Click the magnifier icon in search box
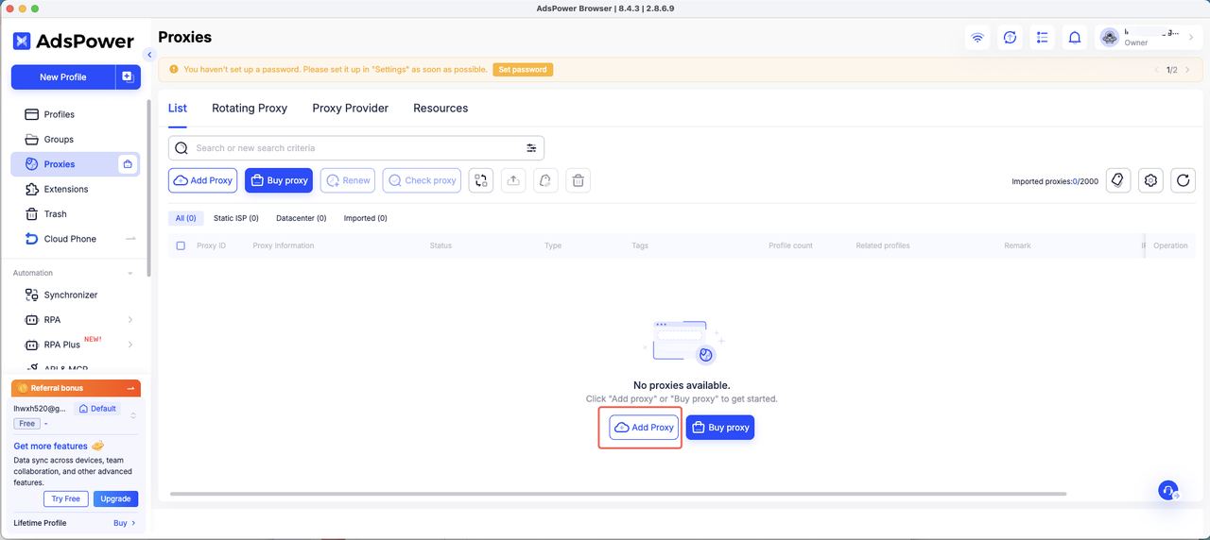1210x540 pixels. click(181, 148)
